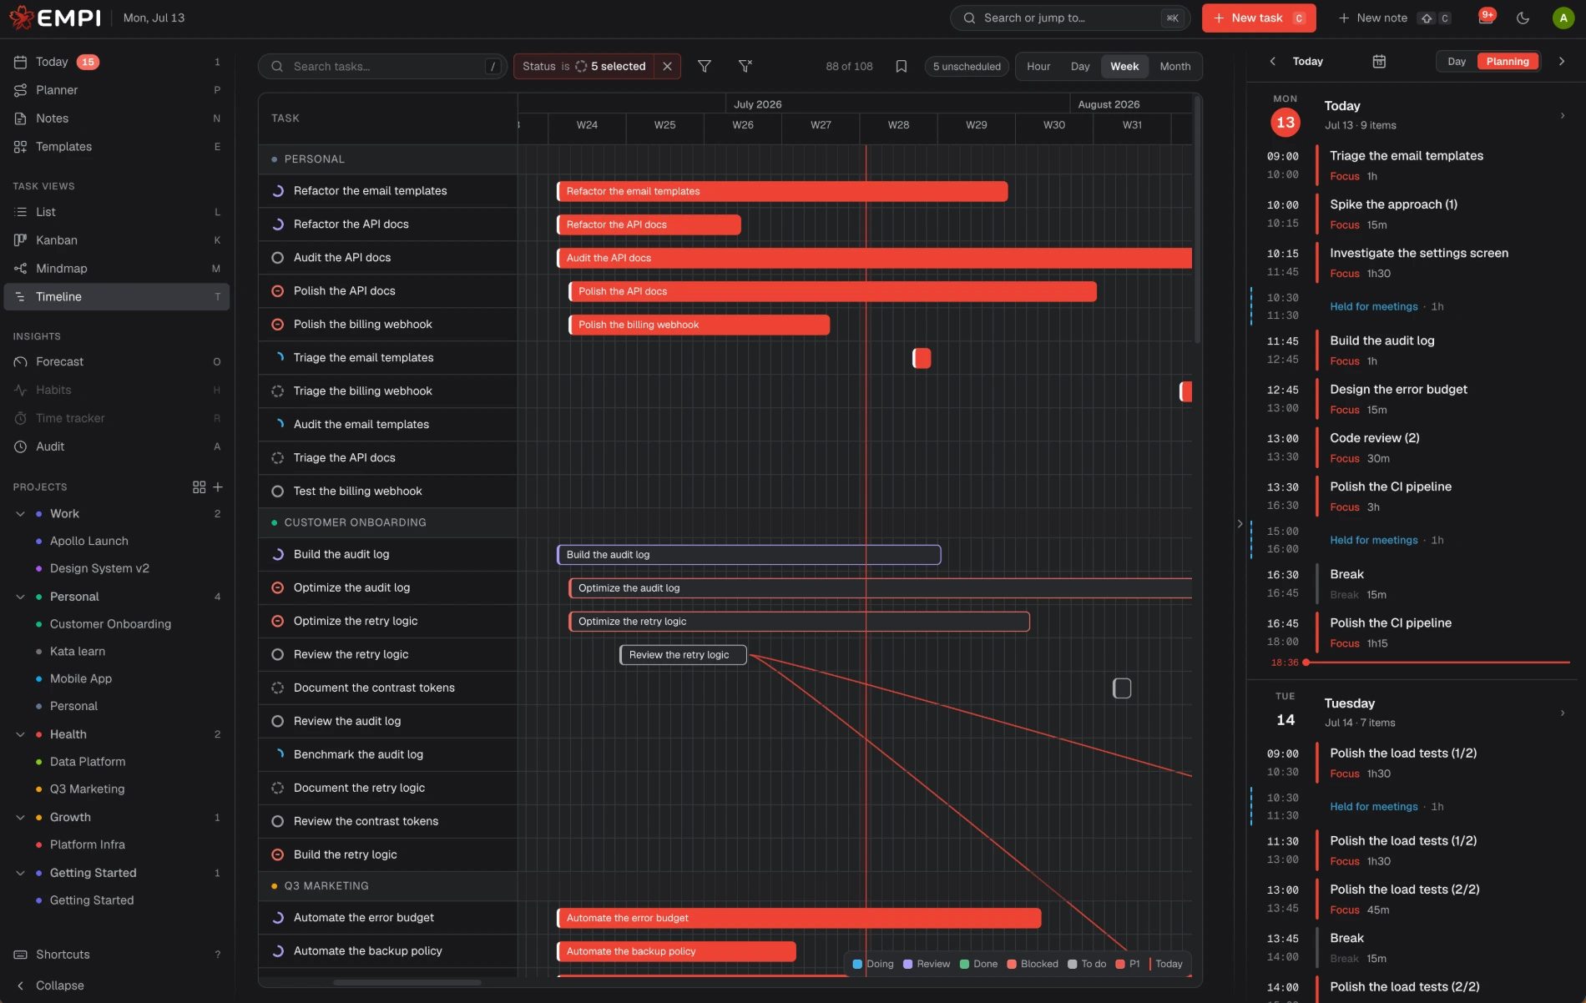This screenshot has height=1003, width=1586.
Task: Collapse the Work project group
Action: 20,514
